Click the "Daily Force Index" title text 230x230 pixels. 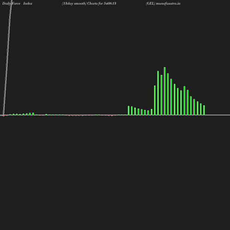pos(17,4)
